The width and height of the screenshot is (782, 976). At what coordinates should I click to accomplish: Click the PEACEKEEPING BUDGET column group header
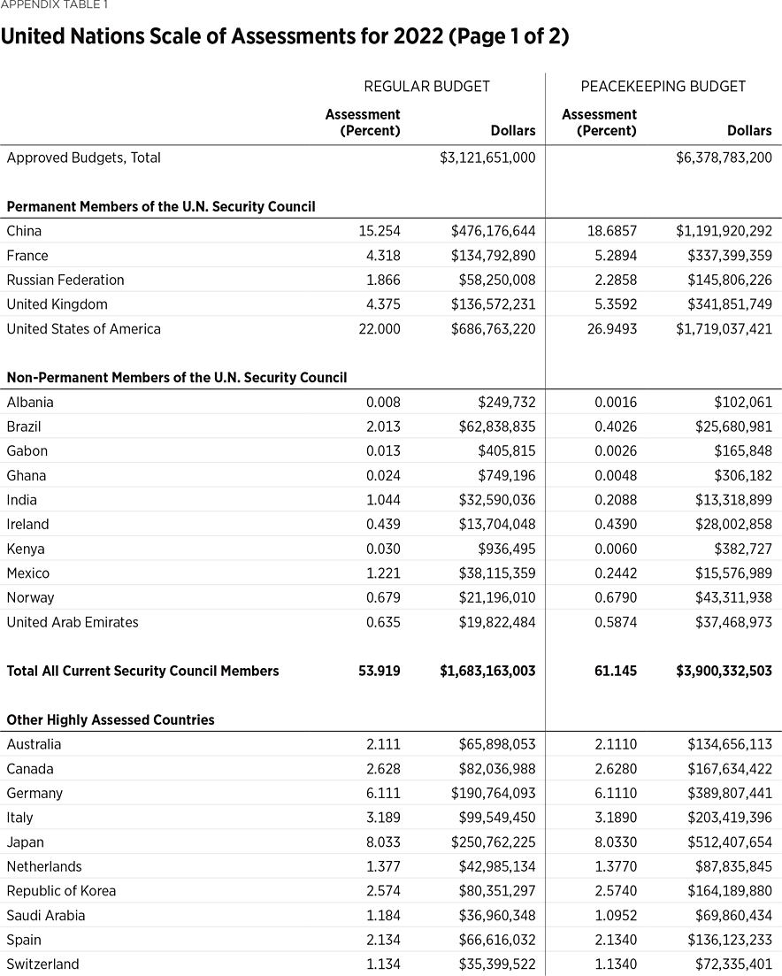click(663, 87)
